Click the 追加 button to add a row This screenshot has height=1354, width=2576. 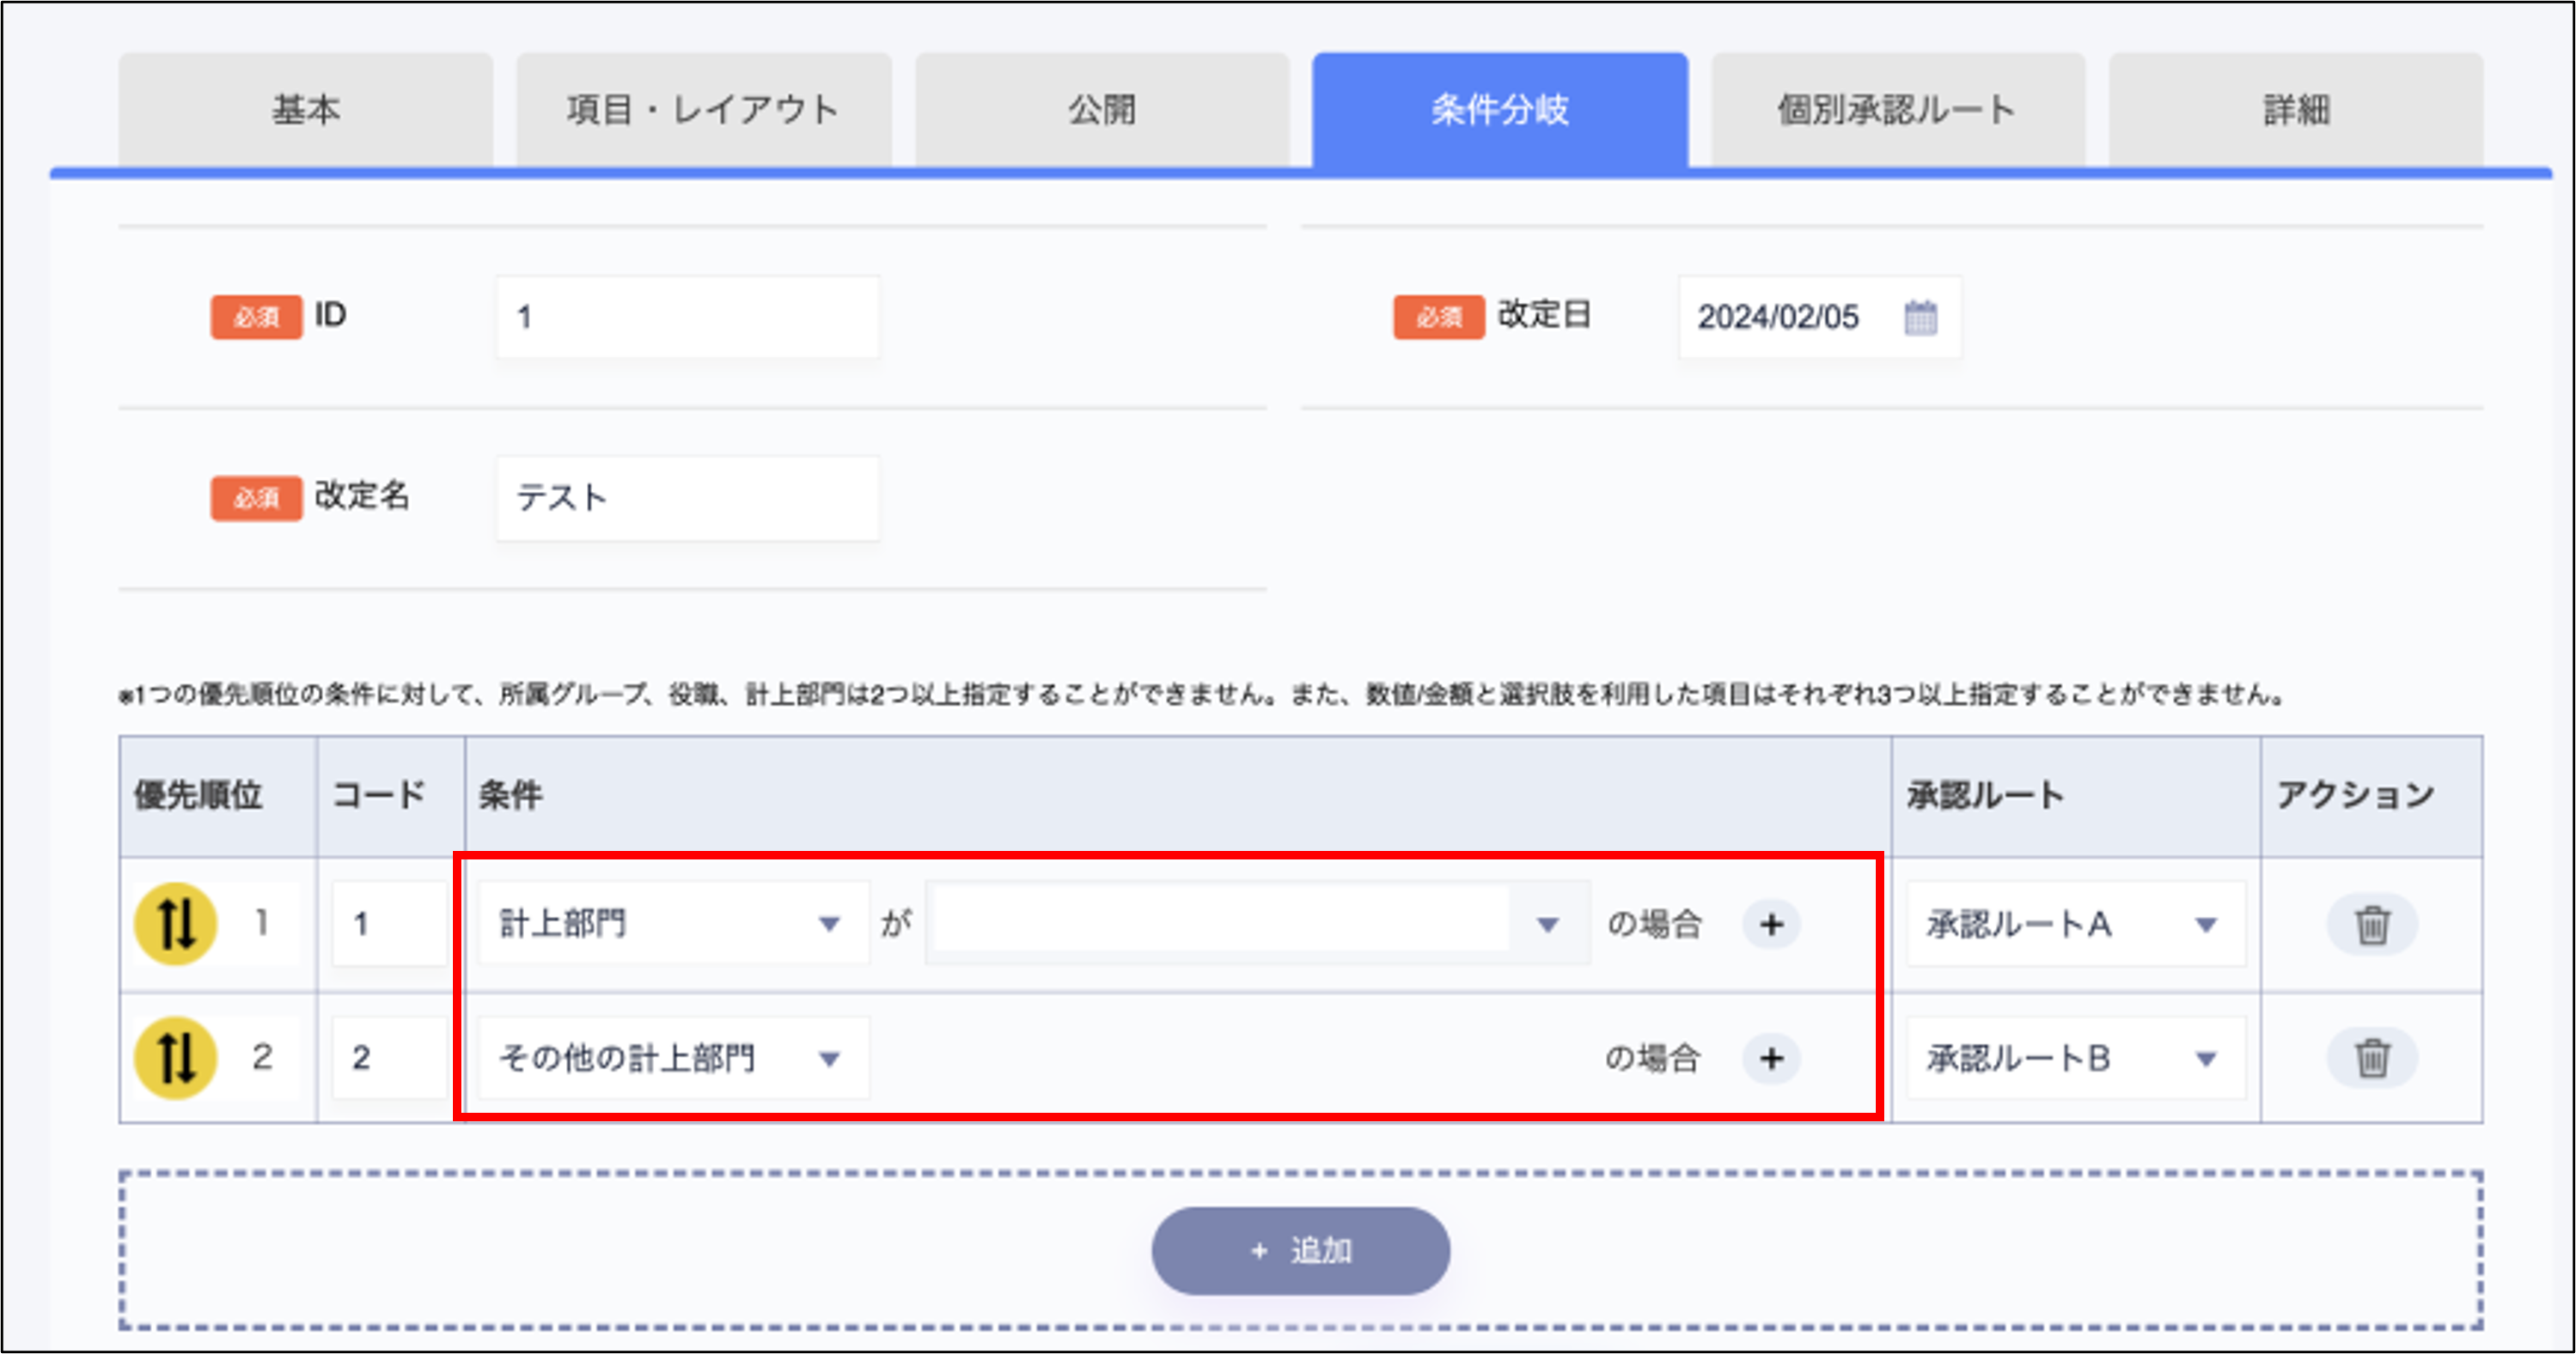coord(1300,1249)
